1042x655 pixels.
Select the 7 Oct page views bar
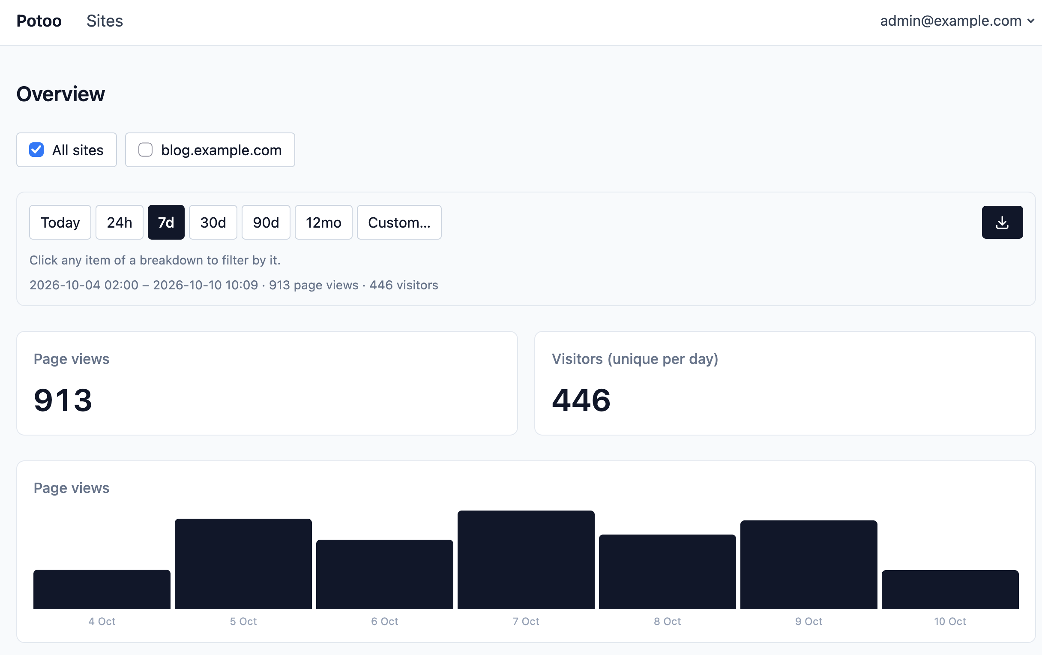pyautogui.click(x=526, y=560)
